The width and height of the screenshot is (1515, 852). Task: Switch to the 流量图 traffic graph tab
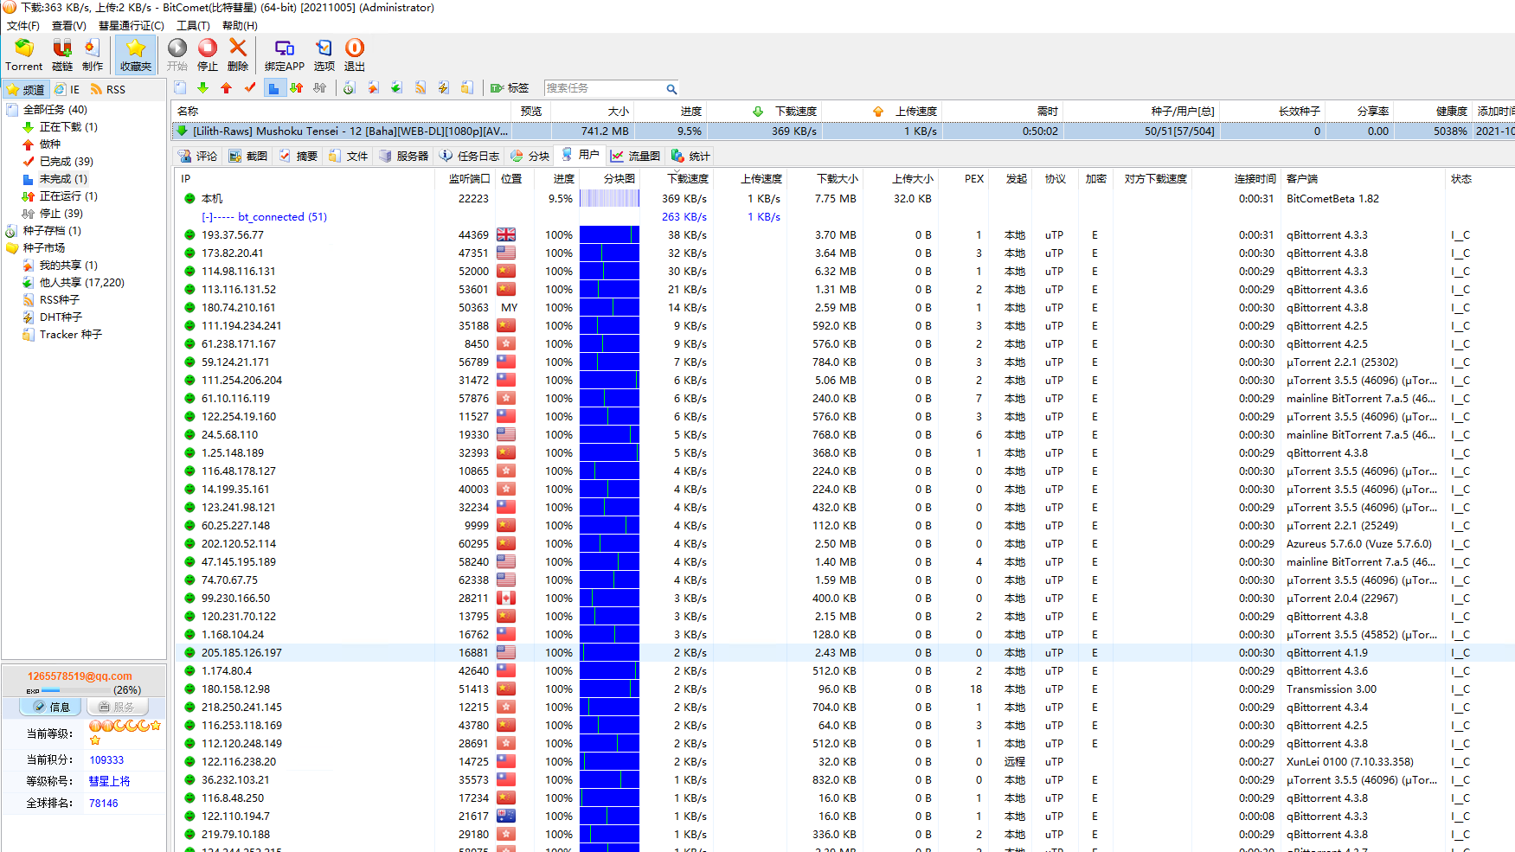635,156
